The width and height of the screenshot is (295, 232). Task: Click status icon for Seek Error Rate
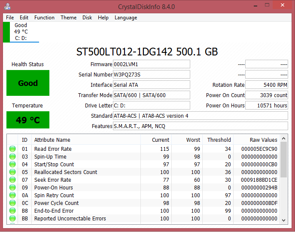tap(12, 180)
